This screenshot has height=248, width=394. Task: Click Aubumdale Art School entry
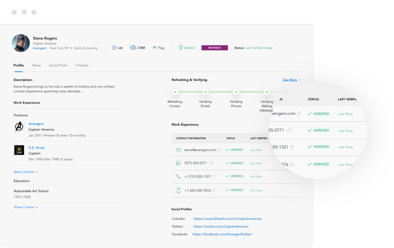coord(31,191)
